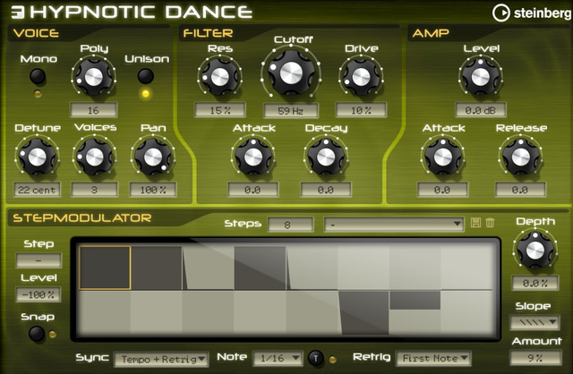573x374 pixels.
Task: Click the filter Drive knob
Action: pyautogui.click(x=361, y=77)
